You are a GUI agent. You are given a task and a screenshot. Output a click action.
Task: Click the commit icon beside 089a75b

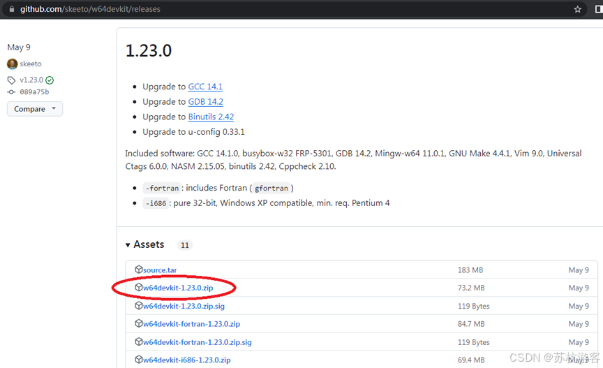12,92
